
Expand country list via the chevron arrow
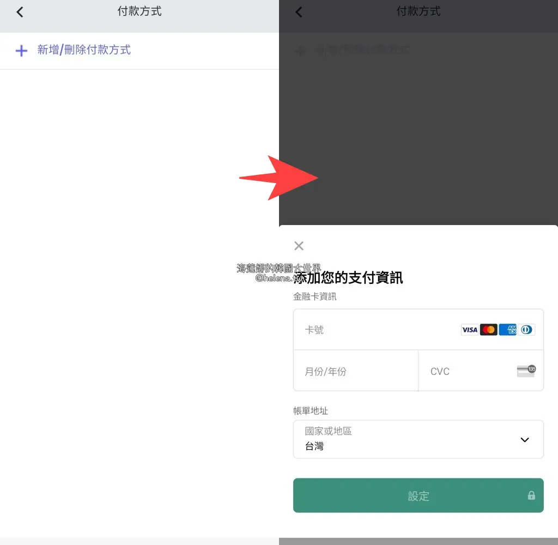(x=525, y=440)
